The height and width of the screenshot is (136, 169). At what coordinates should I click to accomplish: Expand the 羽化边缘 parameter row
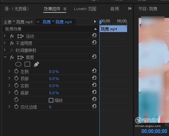9,107
